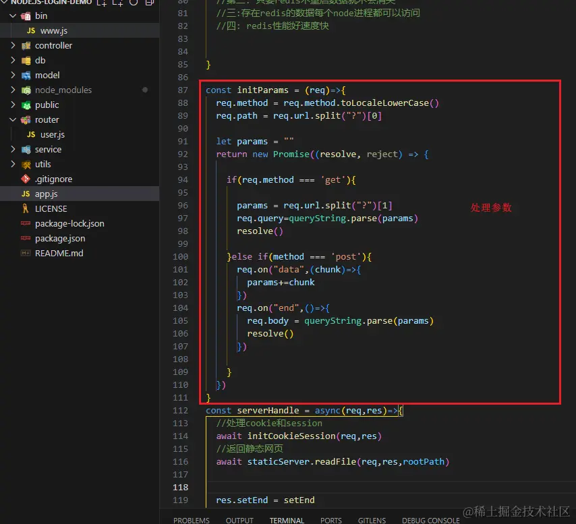The height and width of the screenshot is (524, 576).
Task: Click the LICENSE file icon
Action: point(26,209)
